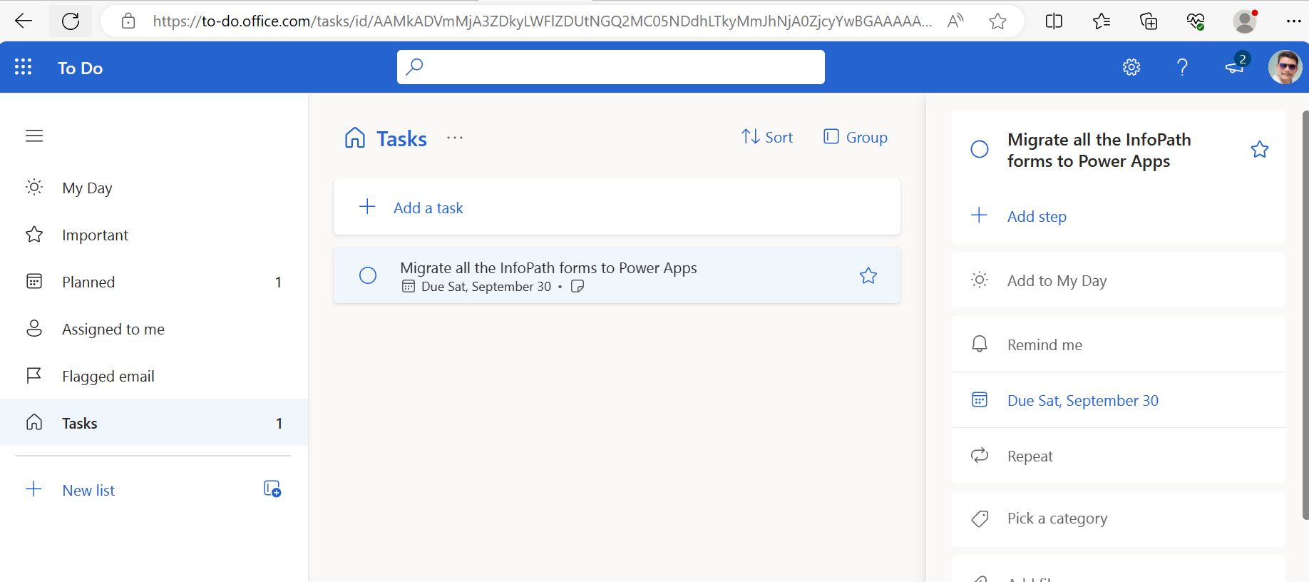Open browser essentials heart icon

pyautogui.click(x=1196, y=21)
